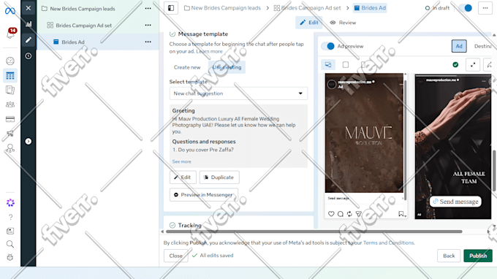Open the Learn more link
497x279 pixels.
[x=209, y=51]
